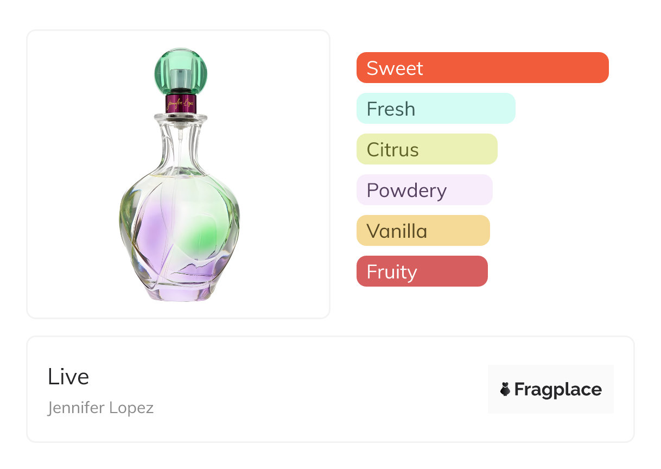Click the Fragplace wordmark text
Viewport: 661px width, 469px height.
[558, 389]
